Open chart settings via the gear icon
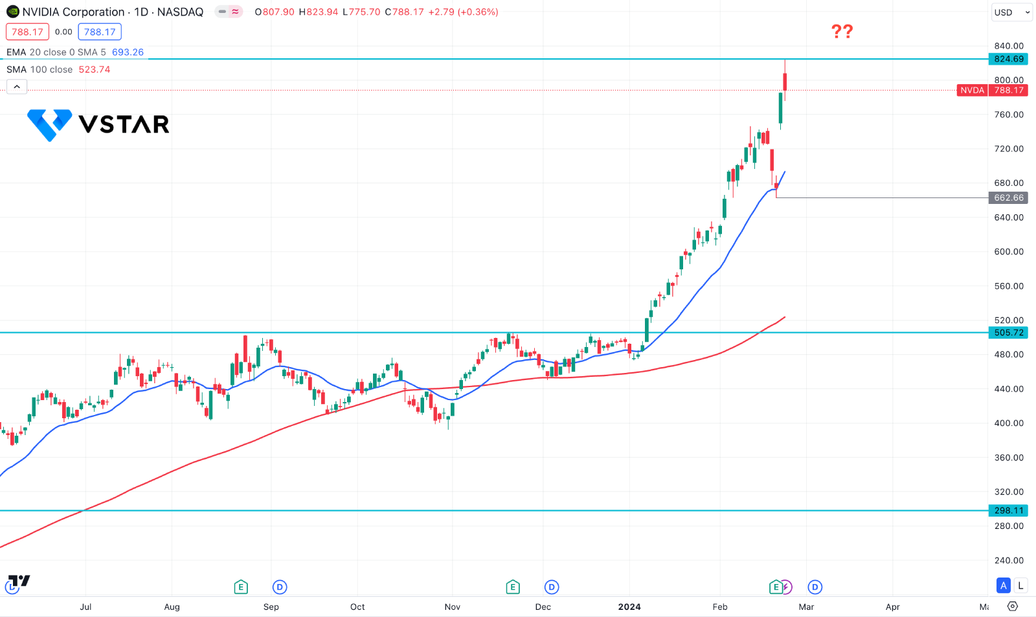 [x=1013, y=607]
